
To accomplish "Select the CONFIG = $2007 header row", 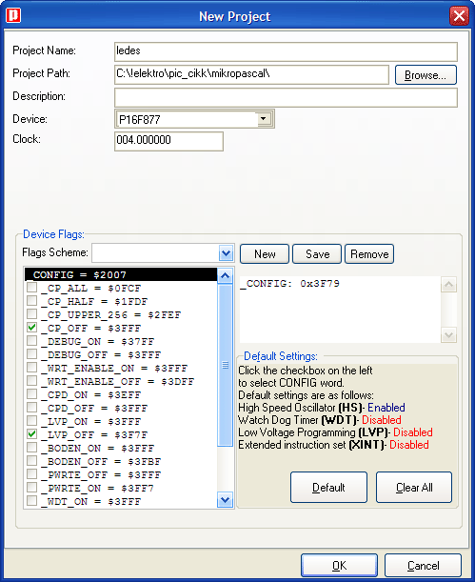I will point(121,274).
